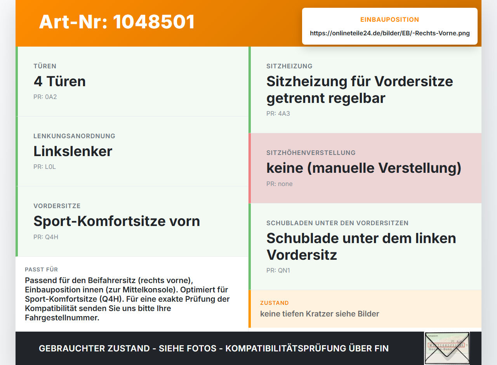Select Schublade unter dem linken Vordersitz
This screenshot has width=497, height=365.
click(361, 246)
